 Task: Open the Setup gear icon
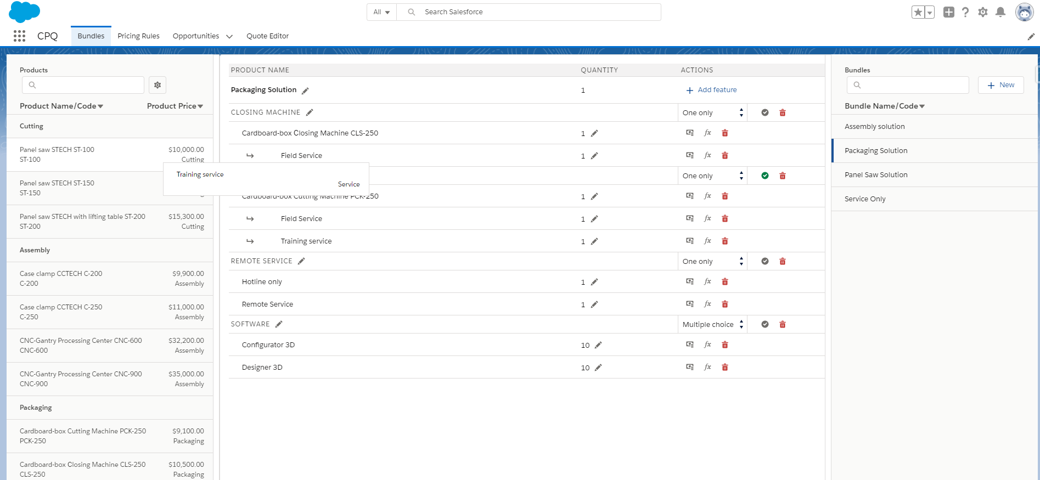(983, 12)
